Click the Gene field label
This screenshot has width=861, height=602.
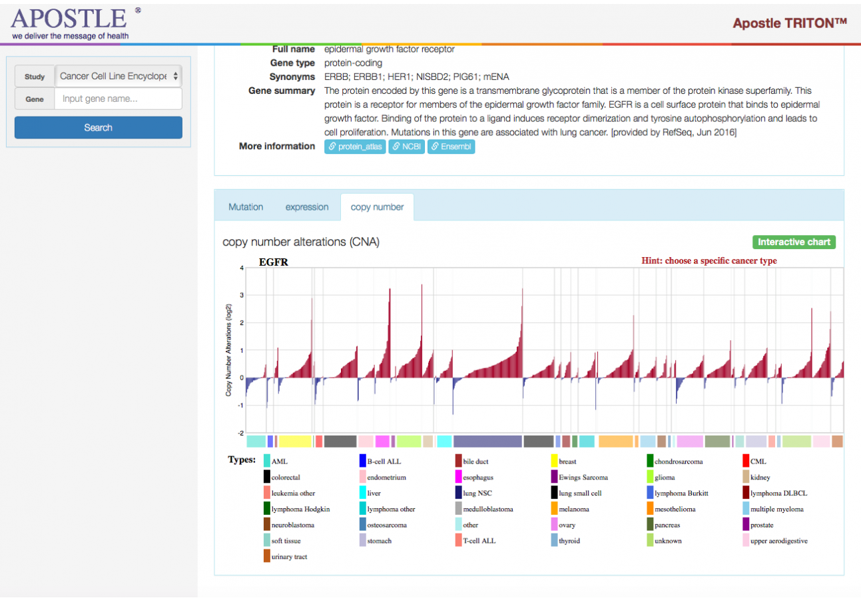pyautogui.click(x=35, y=99)
